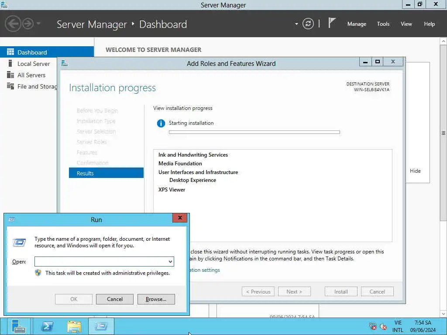Close the Run dialog with red X
Image resolution: width=447 pixels, height=335 pixels.
click(x=180, y=218)
